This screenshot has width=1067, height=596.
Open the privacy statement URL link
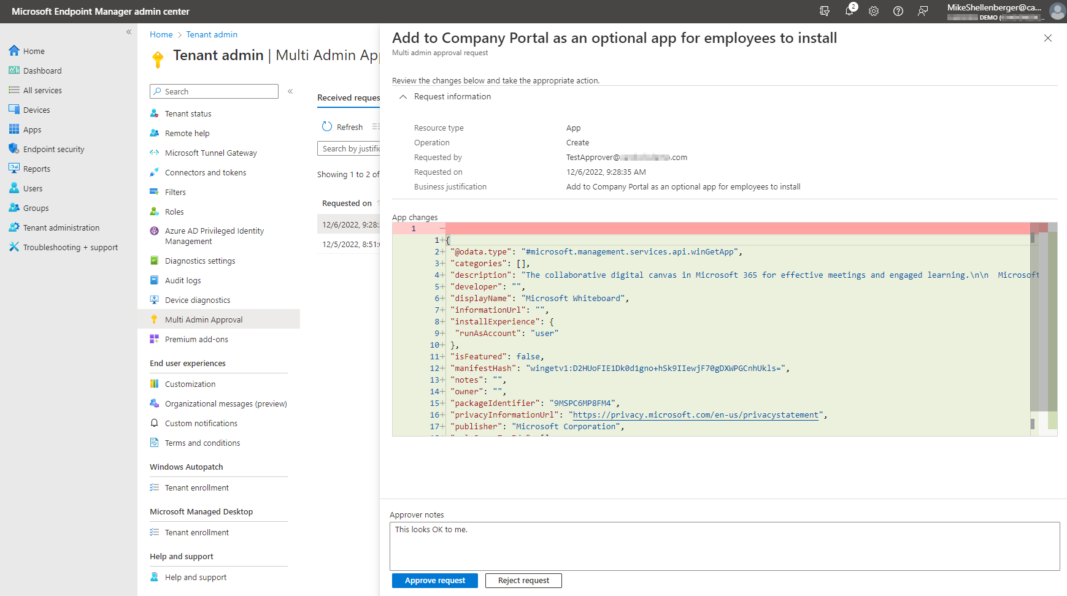tap(696, 415)
